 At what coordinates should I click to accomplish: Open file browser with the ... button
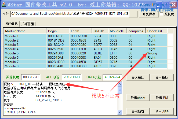pyautogui.click(x=133, y=14)
